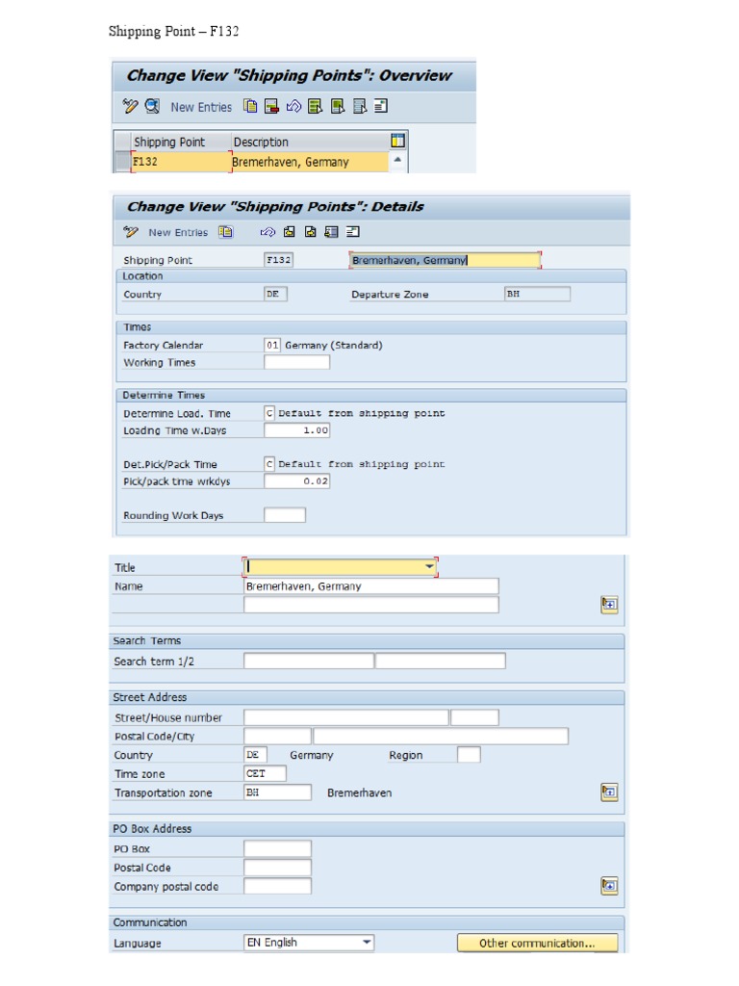Click the City input field
This screenshot has height=986, width=739.
tap(441, 736)
